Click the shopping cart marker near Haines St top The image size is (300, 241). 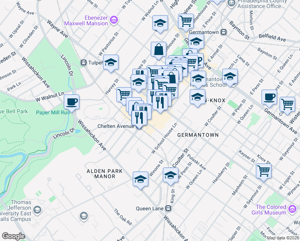coord(186,22)
